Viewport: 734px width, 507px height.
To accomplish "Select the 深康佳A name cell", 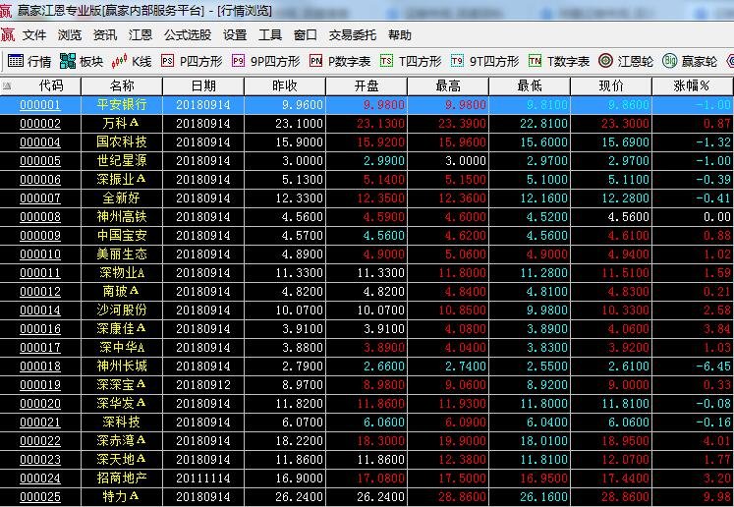I will pyautogui.click(x=121, y=328).
